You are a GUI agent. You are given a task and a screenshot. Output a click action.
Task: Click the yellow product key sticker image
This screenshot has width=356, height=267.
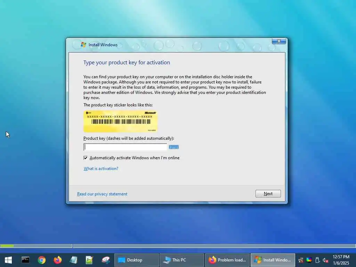coord(120,121)
